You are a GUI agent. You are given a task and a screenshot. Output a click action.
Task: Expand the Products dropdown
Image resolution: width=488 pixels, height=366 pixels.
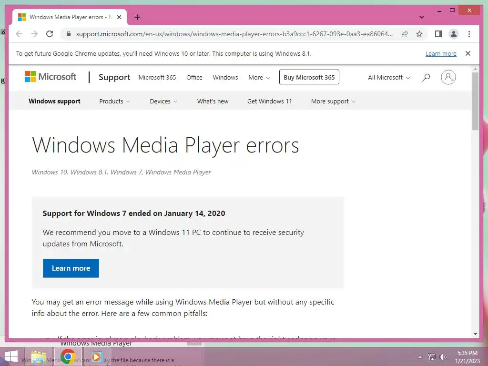[114, 101]
